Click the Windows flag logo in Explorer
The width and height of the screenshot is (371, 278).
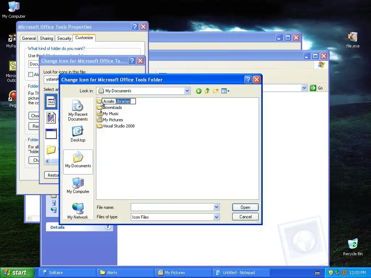coord(321,64)
